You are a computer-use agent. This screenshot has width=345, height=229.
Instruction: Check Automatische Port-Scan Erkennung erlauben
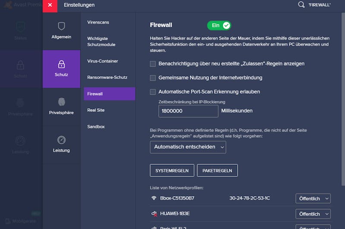pos(153,92)
